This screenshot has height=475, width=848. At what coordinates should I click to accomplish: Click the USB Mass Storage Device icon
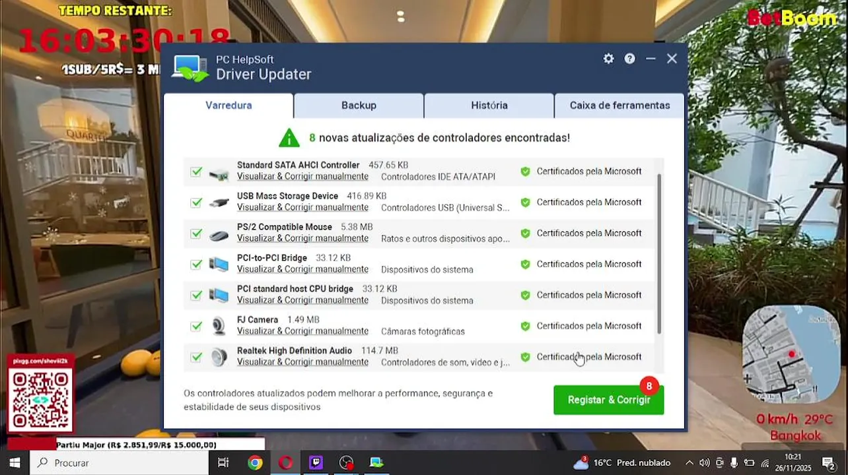click(x=219, y=203)
